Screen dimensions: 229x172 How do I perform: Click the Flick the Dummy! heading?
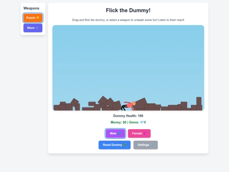128,10
